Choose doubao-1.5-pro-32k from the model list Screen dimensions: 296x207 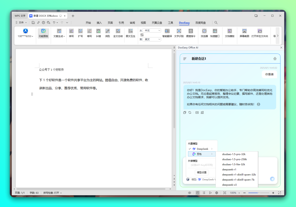[x=234, y=154]
